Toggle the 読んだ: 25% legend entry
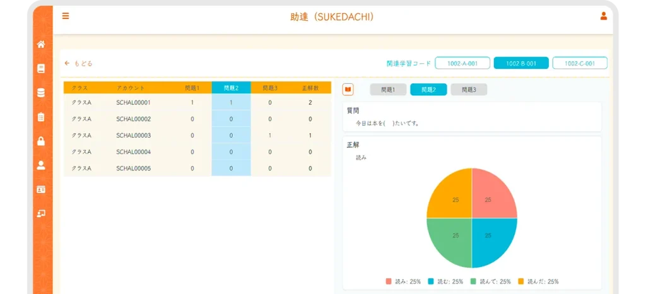Viewport: 646px width, 294px height. click(x=538, y=281)
